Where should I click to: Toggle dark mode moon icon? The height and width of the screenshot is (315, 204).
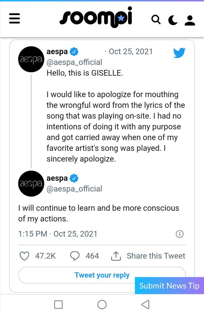[173, 20]
